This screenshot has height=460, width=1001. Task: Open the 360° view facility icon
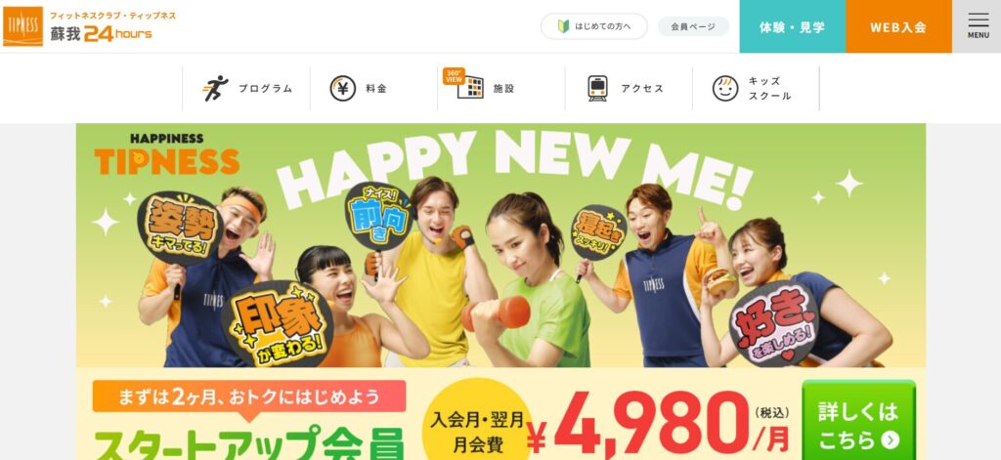coord(463,84)
